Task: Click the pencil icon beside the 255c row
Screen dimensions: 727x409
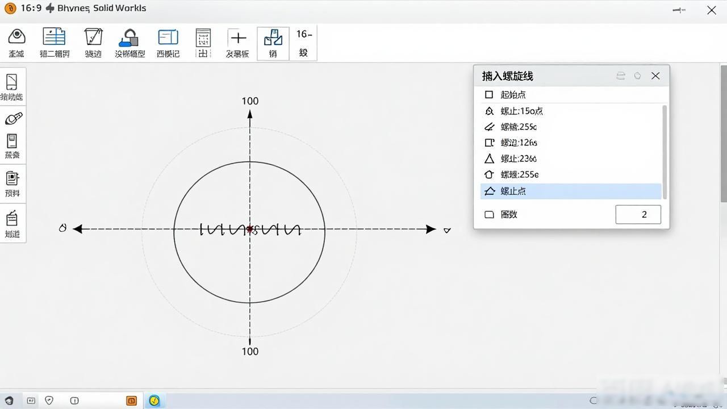Action: point(489,127)
